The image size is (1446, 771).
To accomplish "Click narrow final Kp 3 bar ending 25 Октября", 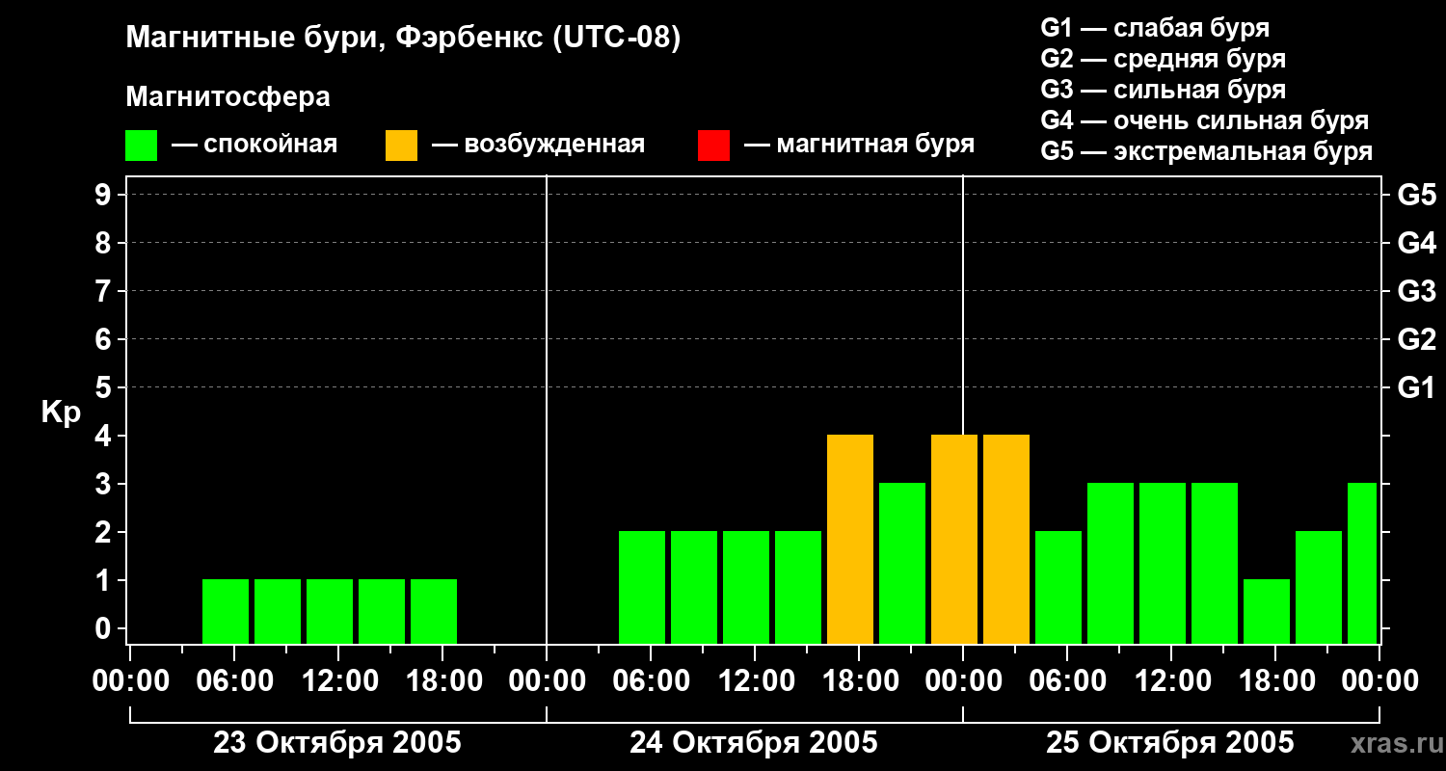I will coord(1362,563).
